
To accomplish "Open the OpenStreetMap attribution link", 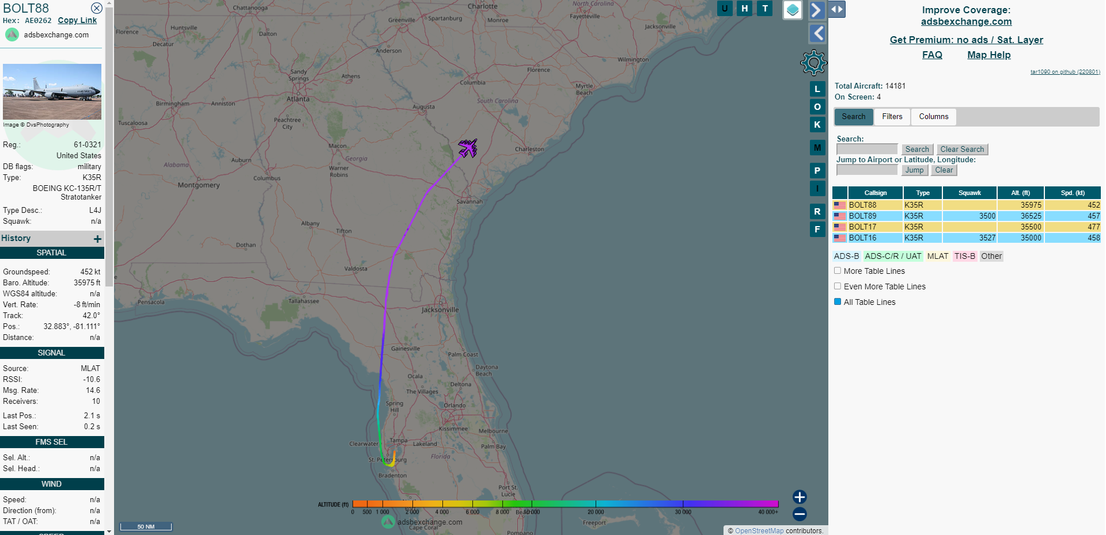I will pos(759,531).
